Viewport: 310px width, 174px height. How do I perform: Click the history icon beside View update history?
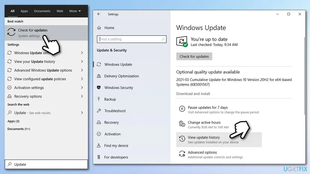click(x=182, y=139)
